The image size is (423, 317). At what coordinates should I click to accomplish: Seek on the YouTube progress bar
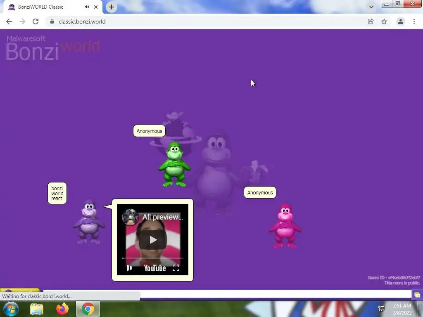coord(153,258)
